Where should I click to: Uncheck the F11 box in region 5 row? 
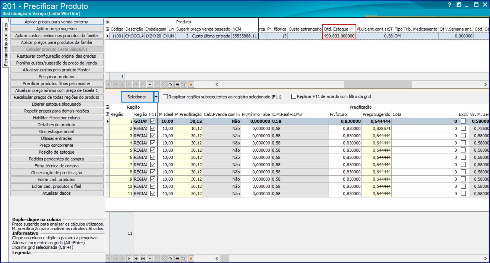point(153,150)
